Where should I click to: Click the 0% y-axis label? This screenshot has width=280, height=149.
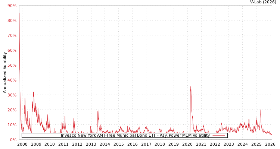tap(13, 140)
